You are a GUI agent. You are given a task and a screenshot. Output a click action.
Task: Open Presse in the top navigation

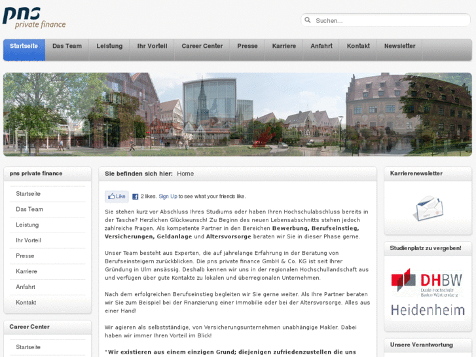coord(247,50)
